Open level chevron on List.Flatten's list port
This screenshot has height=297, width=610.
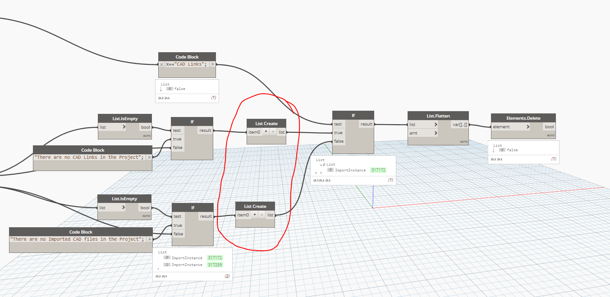[x=436, y=125]
